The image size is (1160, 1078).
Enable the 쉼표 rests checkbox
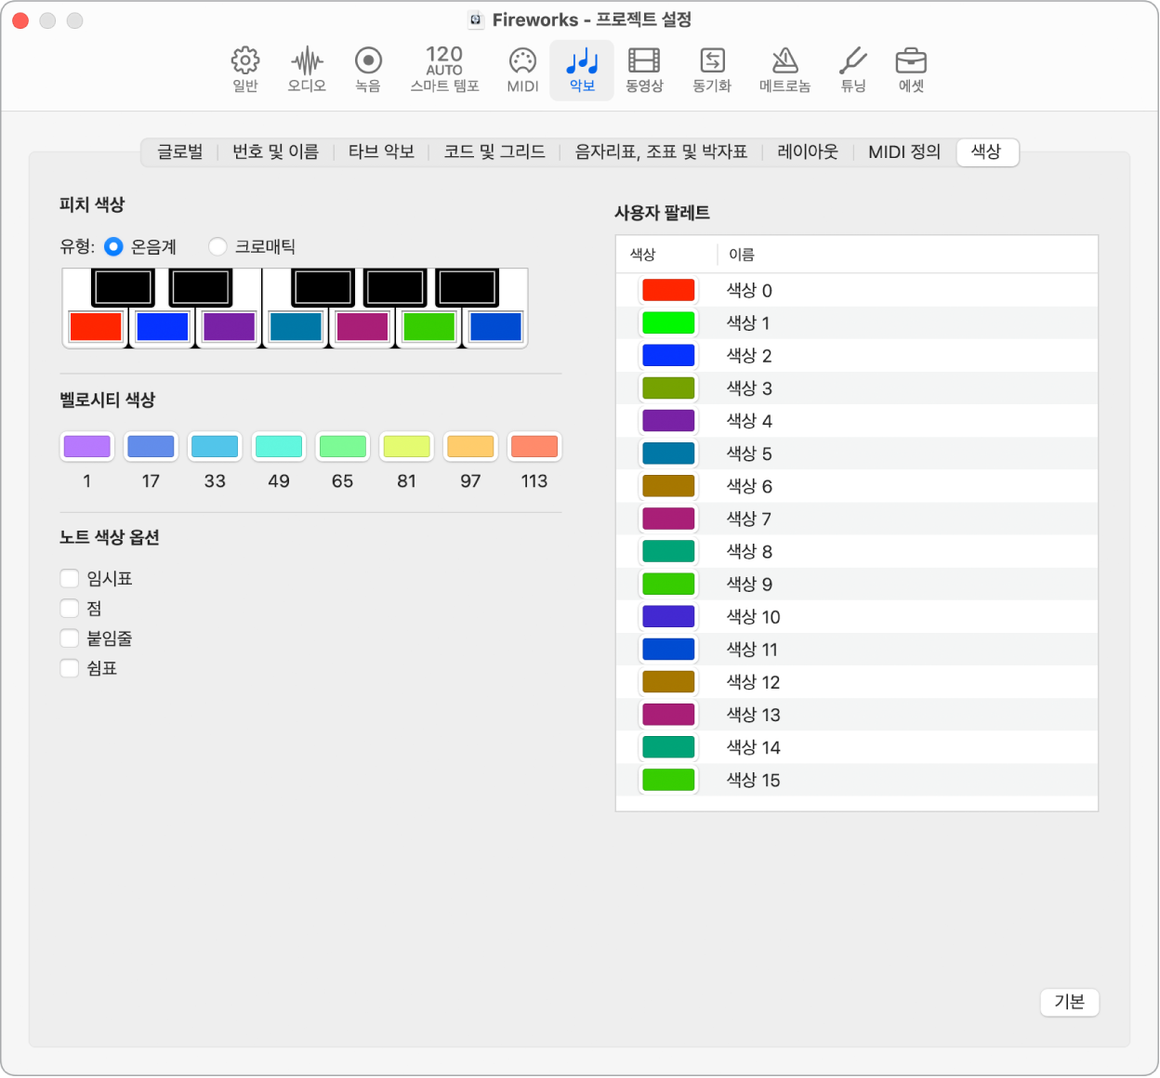[70, 668]
